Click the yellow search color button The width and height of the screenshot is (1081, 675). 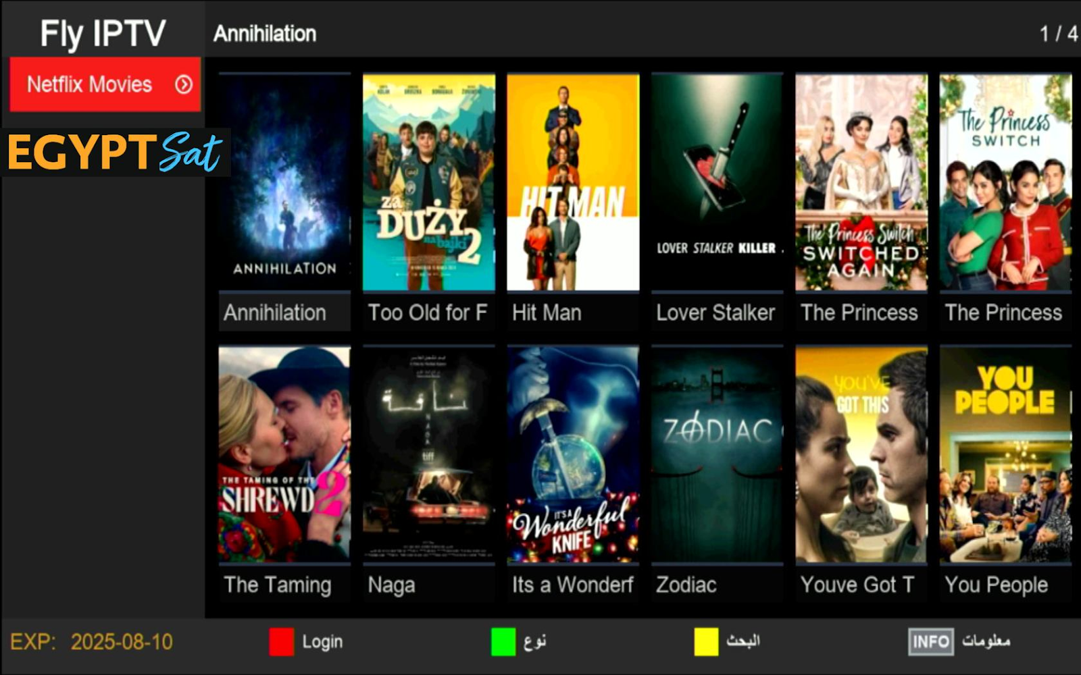(x=706, y=641)
